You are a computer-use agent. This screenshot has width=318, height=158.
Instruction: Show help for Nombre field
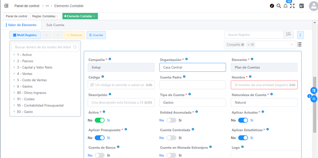[250, 76]
